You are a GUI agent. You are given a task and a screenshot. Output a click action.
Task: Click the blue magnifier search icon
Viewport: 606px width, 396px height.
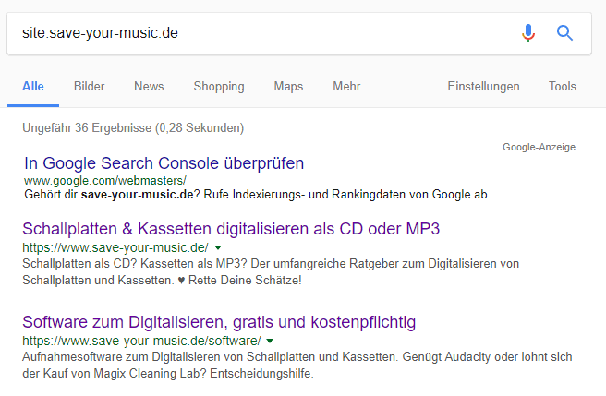(564, 33)
